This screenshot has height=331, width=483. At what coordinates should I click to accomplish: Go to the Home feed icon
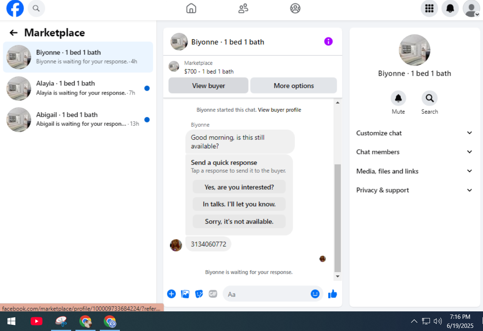191,8
